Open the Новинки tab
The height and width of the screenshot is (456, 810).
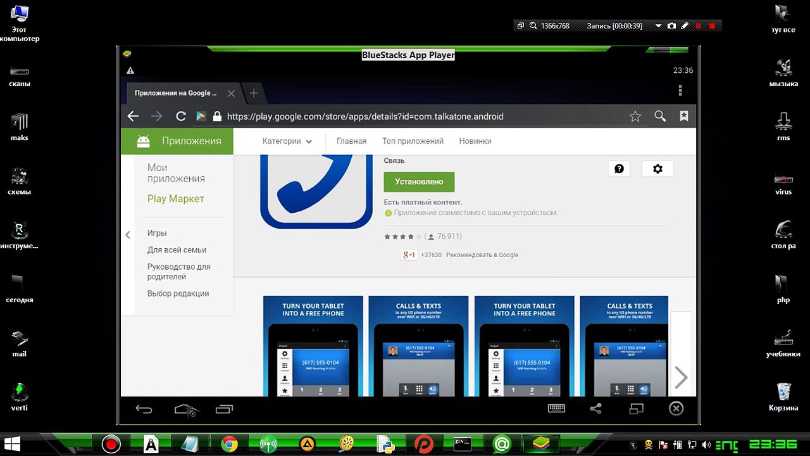pos(475,141)
